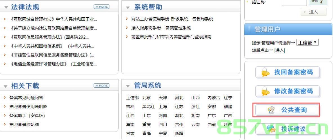Select 广东 in 管局系统
The height and width of the screenshot is (140, 333).
[212, 116]
